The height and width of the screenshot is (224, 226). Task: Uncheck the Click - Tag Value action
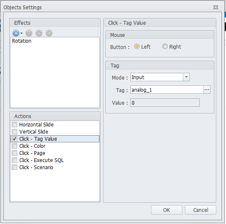[14, 139]
